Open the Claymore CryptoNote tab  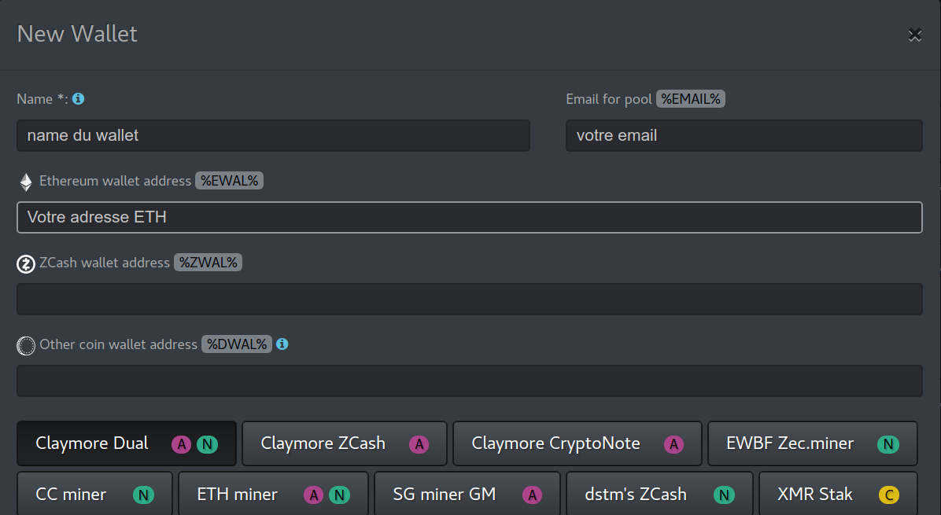click(x=578, y=443)
